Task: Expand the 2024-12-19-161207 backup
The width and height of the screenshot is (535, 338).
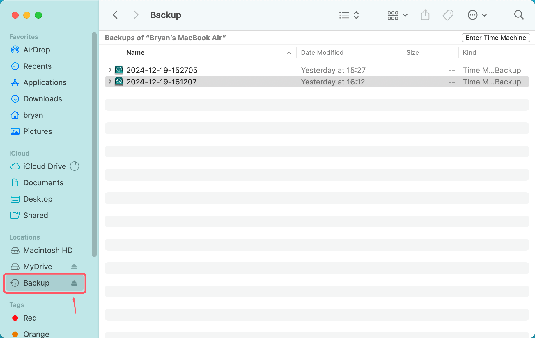Action: pos(110,82)
